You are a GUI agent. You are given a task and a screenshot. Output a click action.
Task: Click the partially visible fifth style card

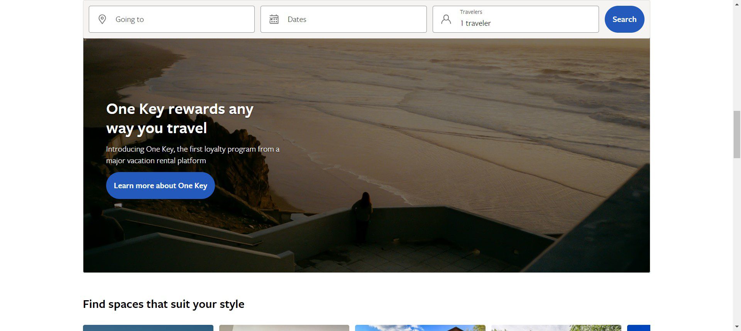click(639, 328)
